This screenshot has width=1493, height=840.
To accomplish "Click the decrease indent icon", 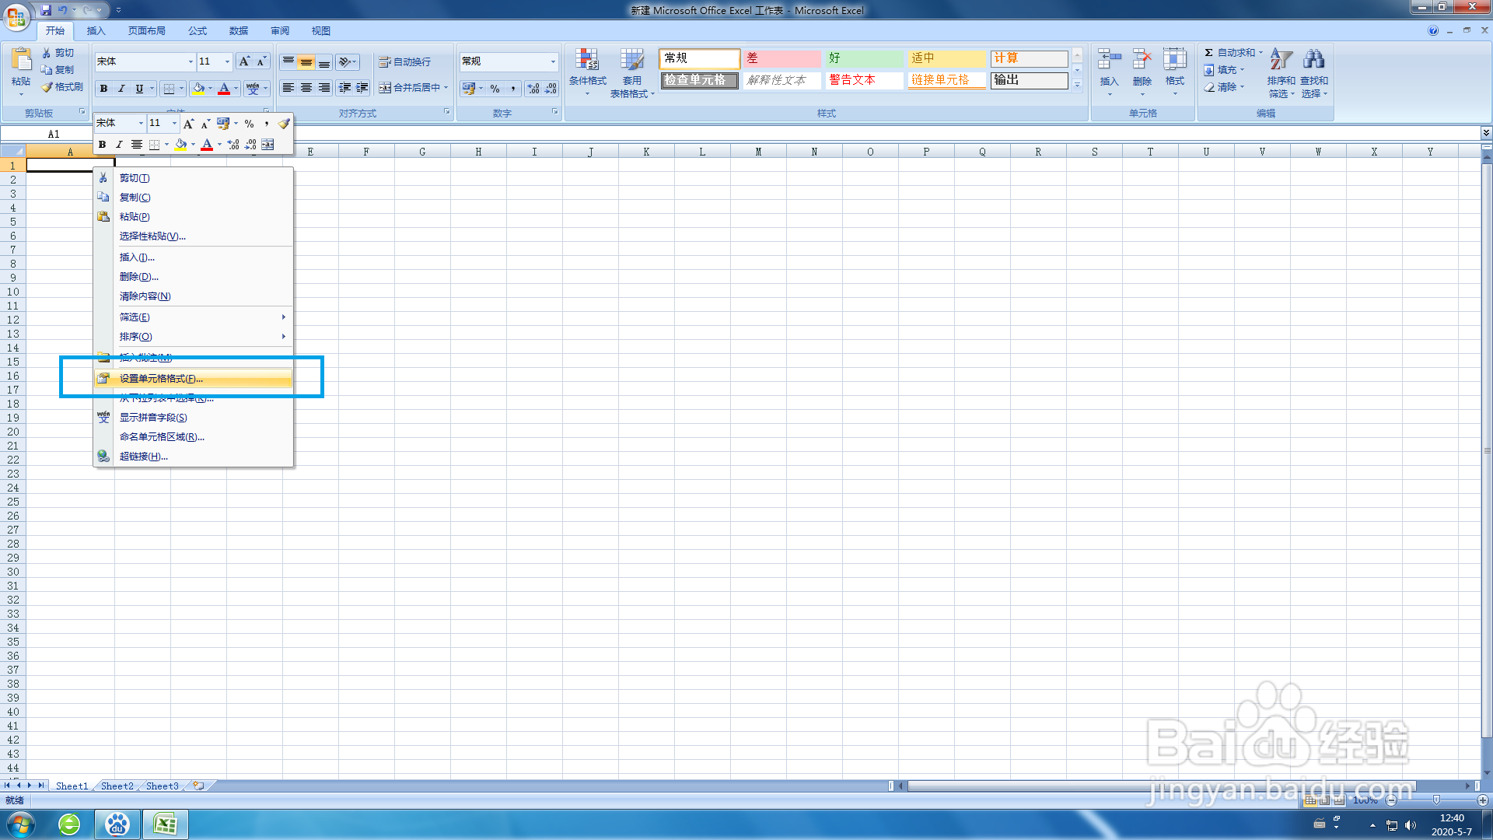I will (344, 88).
